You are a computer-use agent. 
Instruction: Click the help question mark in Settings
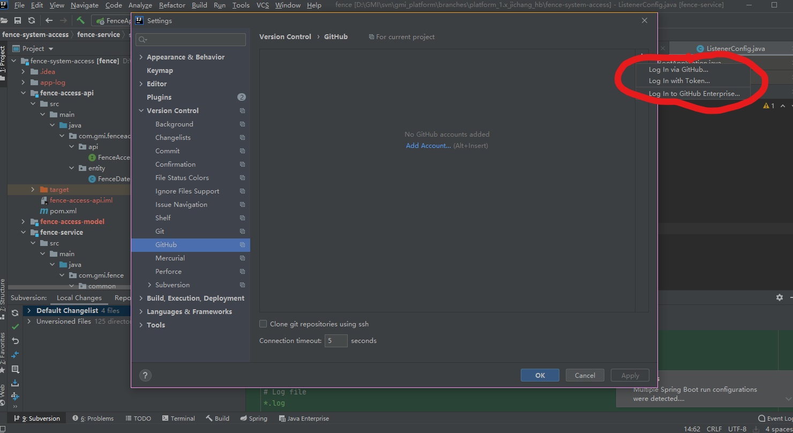click(x=145, y=375)
